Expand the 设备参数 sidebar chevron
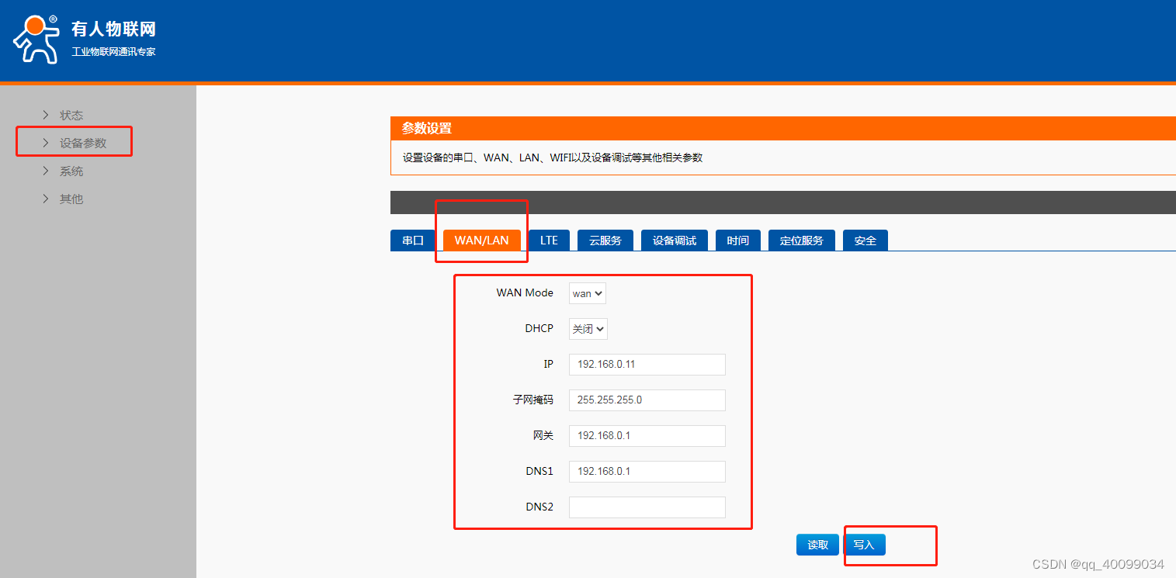1176x578 pixels. point(46,143)
